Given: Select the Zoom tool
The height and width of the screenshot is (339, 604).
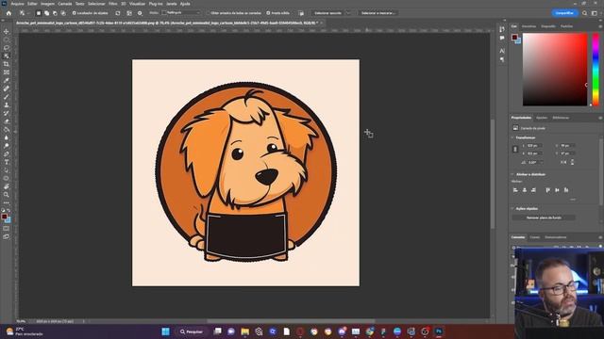Looking at the screenshot, I should click(x=7, y=195).
